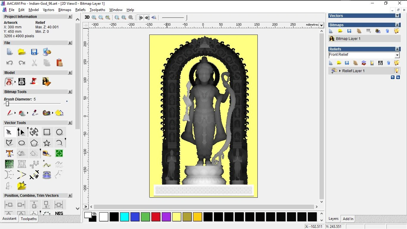Click the vector text tool icon
Viewport: 407px width, 229px height.
[x=9, y=154]
